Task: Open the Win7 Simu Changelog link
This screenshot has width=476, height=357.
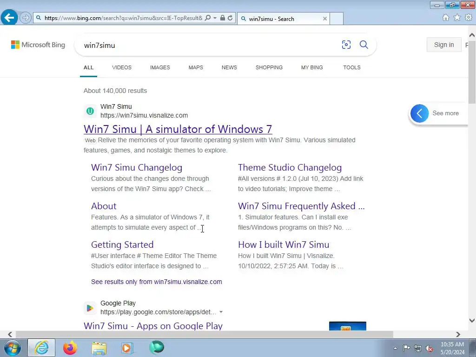Action: pyautogui.click(x=137, y=167)
